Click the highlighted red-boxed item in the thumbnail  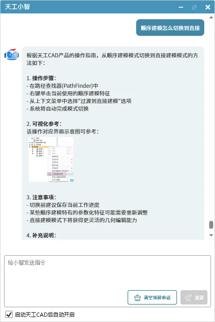tap(56, 174)
